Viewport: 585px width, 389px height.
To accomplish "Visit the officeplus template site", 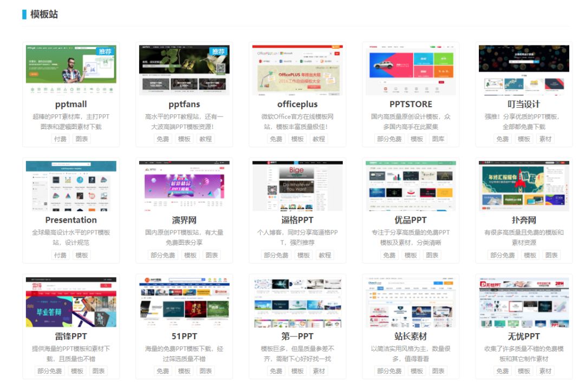I will [x=297, y=104].
